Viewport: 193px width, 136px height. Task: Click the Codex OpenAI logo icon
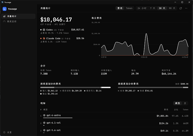[x=44, y=30]
